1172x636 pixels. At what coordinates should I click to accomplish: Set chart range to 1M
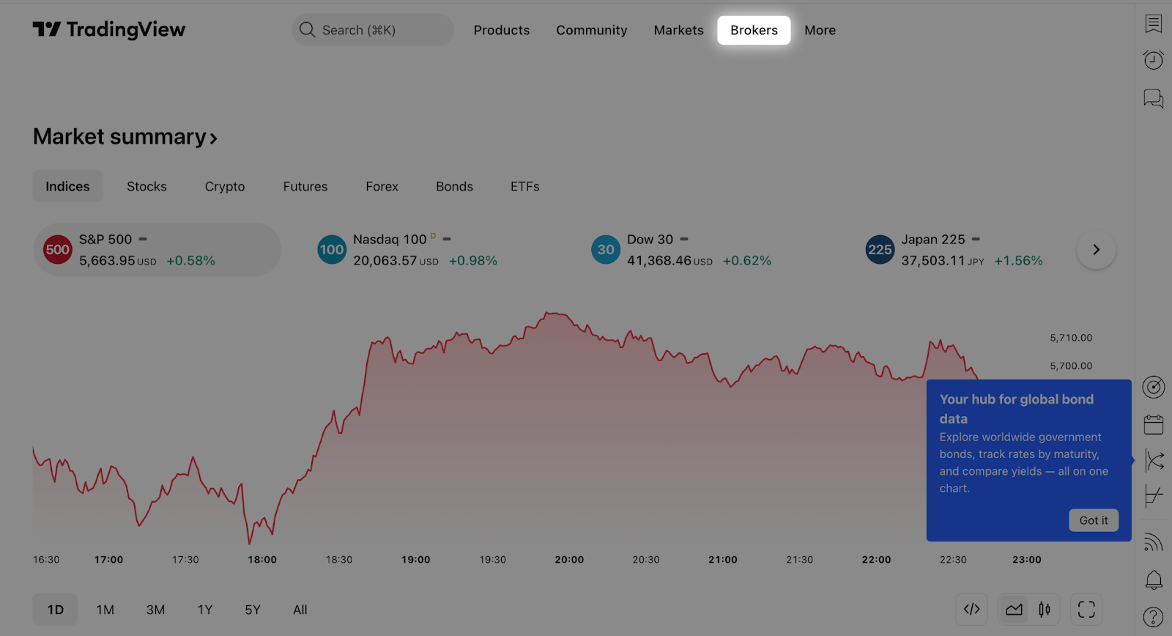coord(105,610)
